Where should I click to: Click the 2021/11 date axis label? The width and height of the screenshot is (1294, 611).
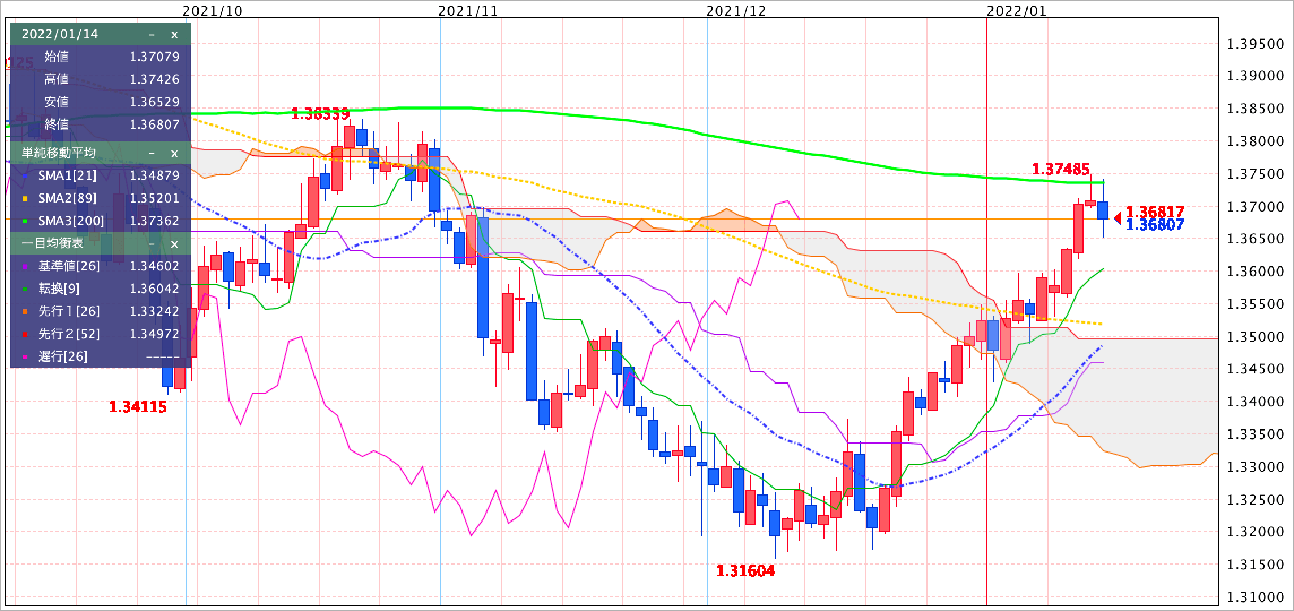(x=468, y=11)
